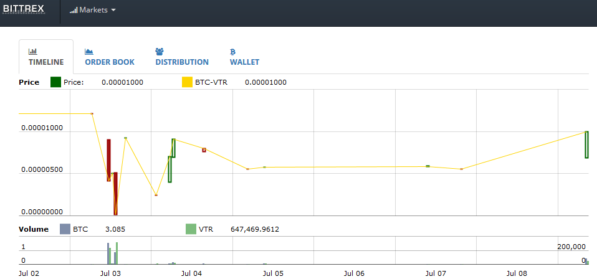Click the people icon above DISTRIBUTION

pos(160,52)
